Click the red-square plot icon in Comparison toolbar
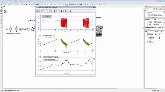This screenshot has width=165, height=92. tap(62, 11)
